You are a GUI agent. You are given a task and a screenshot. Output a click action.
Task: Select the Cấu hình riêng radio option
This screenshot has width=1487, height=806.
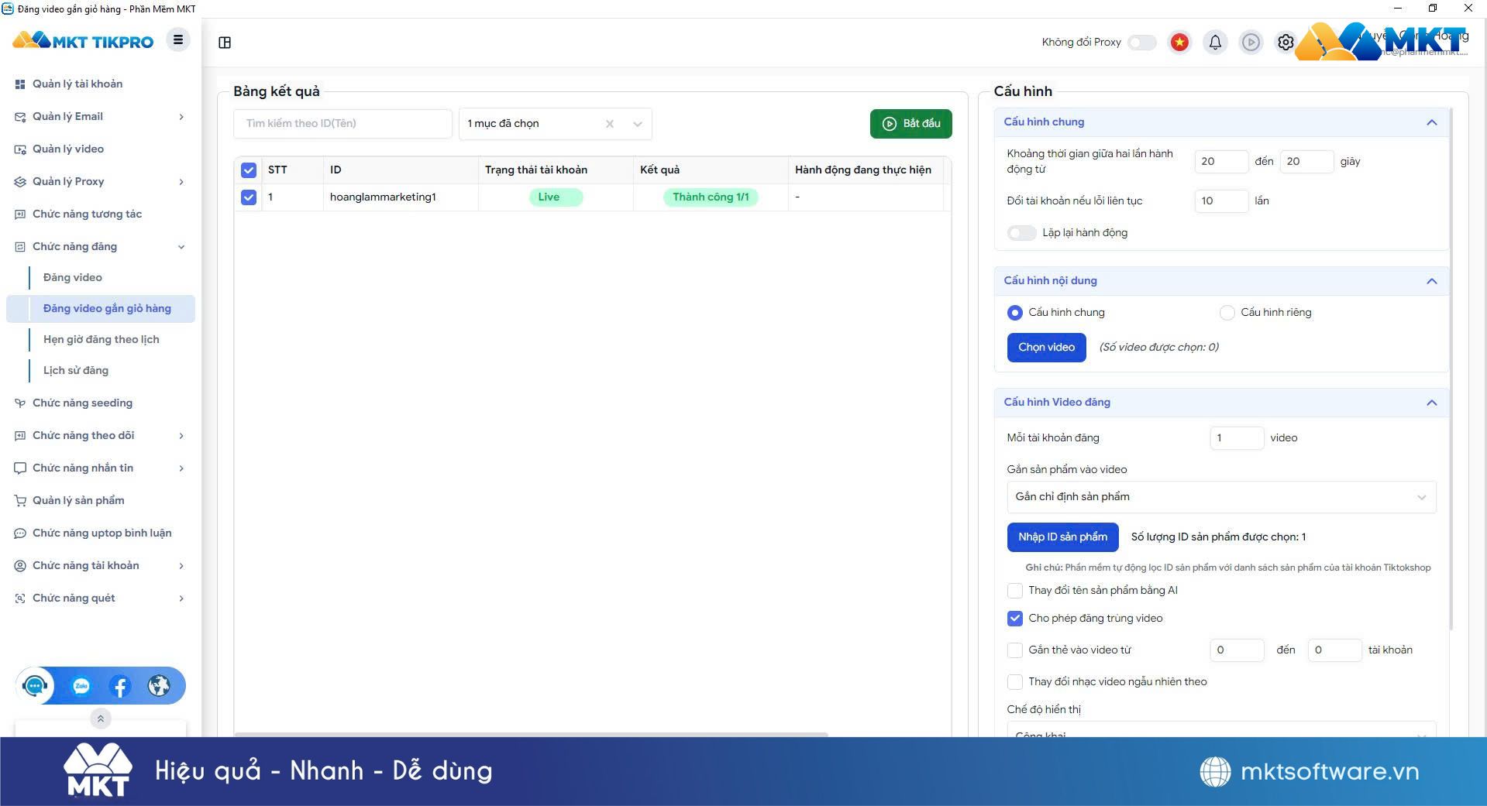[x=1227, y=313]
